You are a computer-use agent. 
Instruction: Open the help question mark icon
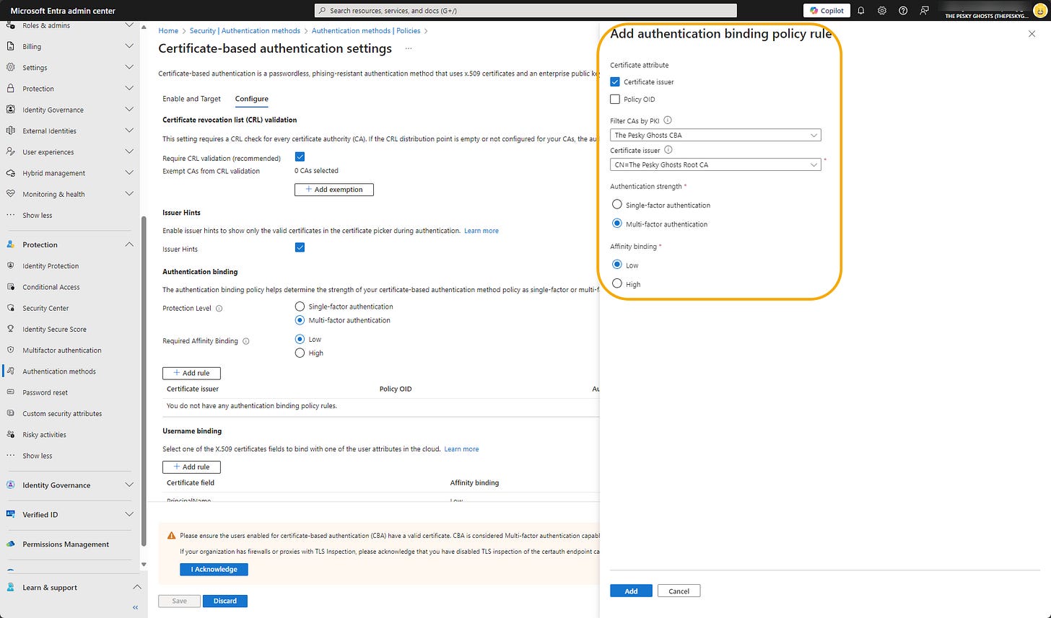click(903, 11)
